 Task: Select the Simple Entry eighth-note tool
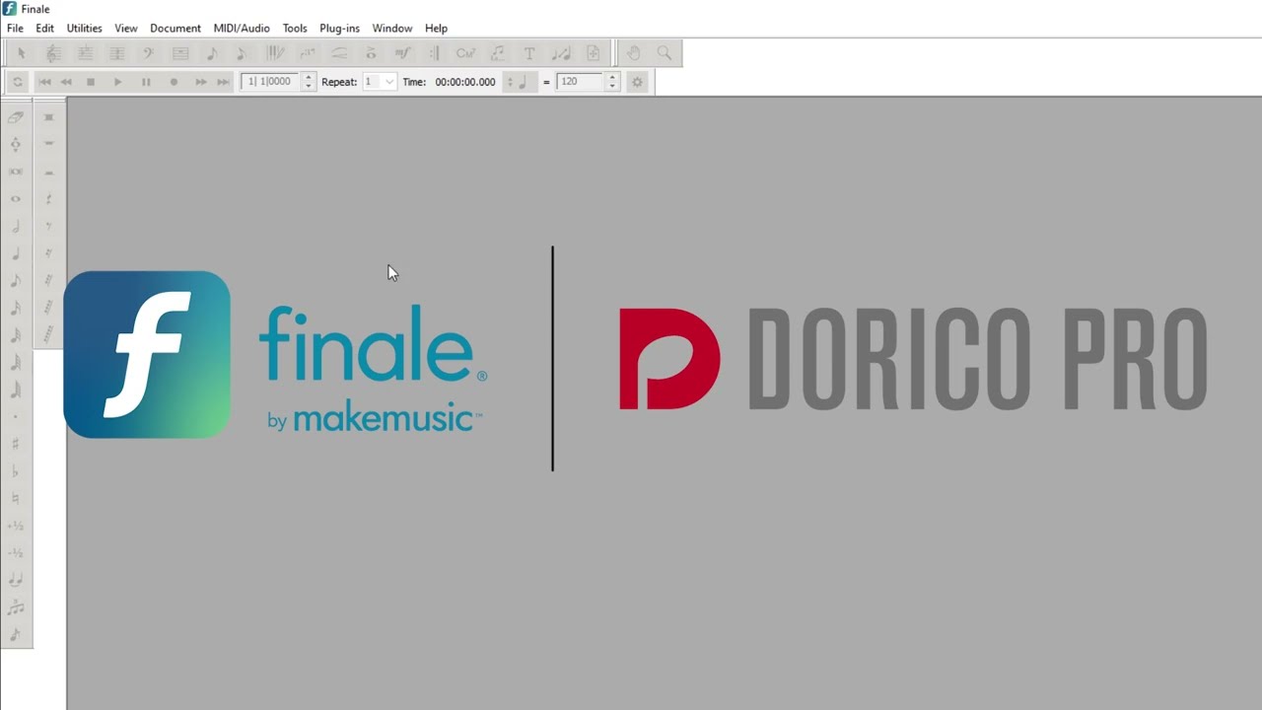212,53
